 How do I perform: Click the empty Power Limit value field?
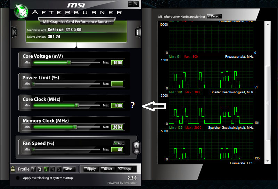(x=117, y=84)
